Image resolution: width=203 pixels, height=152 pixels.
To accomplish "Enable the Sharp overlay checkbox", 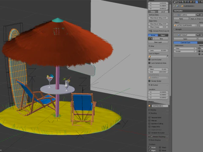I will [x=160, y=147].
